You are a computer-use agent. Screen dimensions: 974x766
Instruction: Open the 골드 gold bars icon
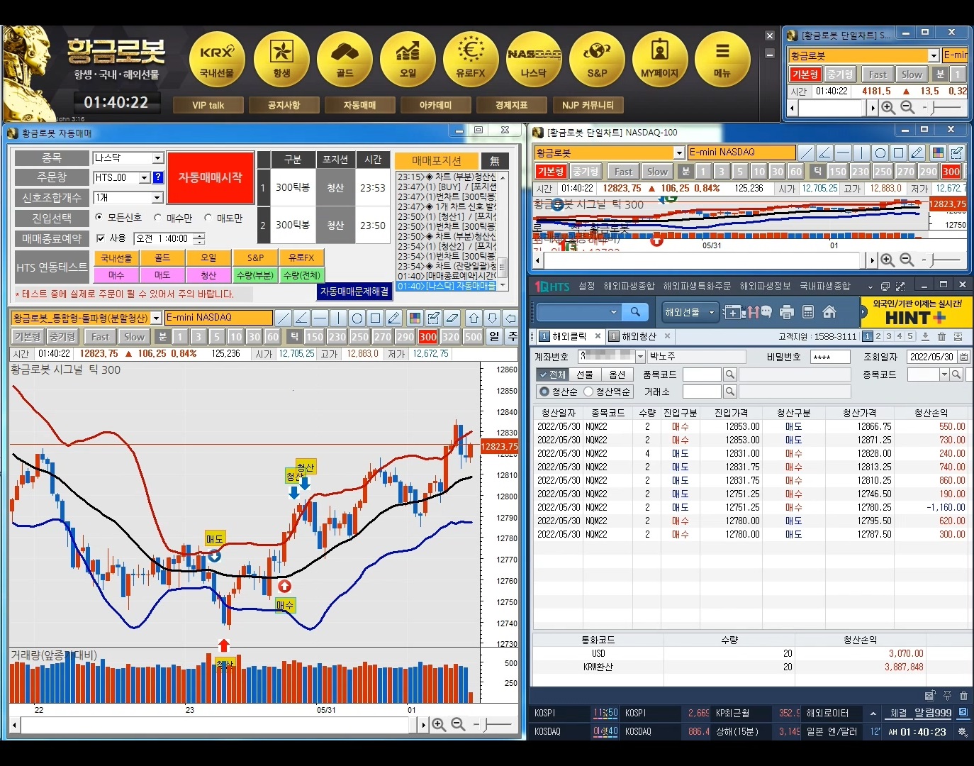coord(345,60)
